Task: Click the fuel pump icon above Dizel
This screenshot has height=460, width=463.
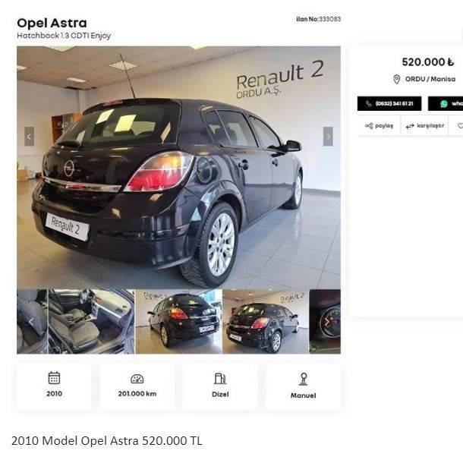Action: click(220, 379)
